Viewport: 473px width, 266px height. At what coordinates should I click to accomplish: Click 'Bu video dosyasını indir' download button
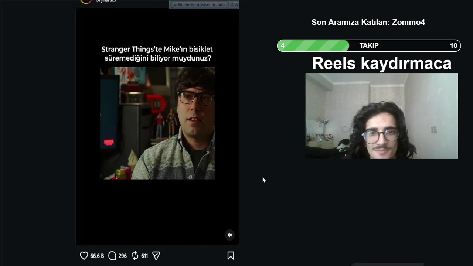199,4
